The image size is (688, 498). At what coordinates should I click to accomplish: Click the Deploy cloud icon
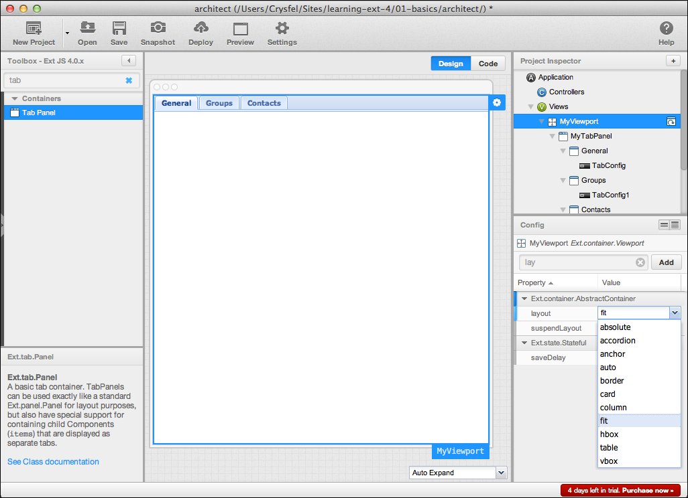(200, 27)
